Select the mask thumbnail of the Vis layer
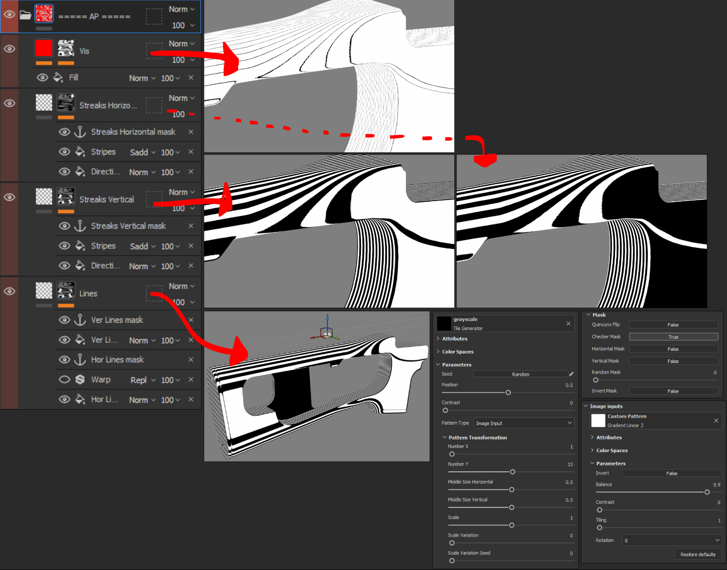This screenshot has height=570, width=727. pos(66,48)
